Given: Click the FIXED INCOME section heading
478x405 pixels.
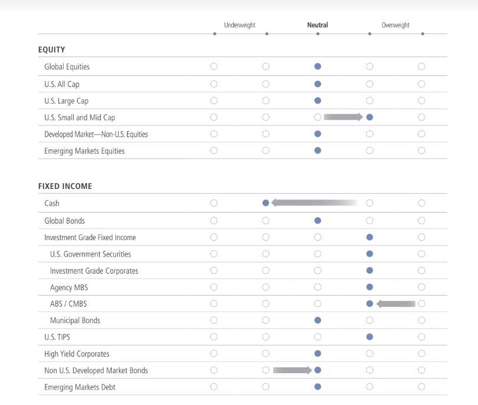Looking at the screenshot, I should tap(65, 186).
